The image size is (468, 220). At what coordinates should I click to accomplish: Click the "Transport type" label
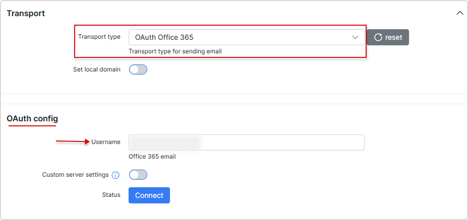pyautogui.click(x=99, y=36)
